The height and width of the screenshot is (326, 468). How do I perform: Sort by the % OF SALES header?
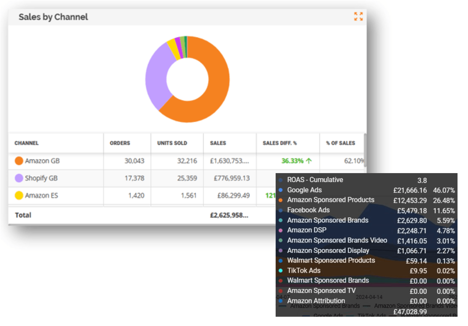coord(341,143)
